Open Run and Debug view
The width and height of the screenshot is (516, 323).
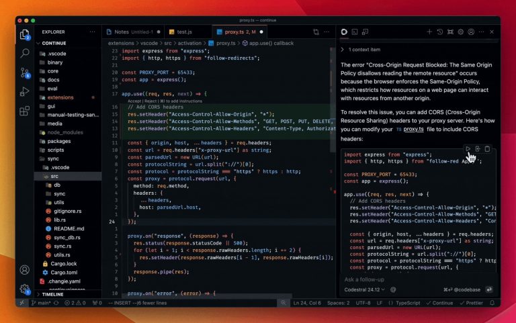point(25,91)
